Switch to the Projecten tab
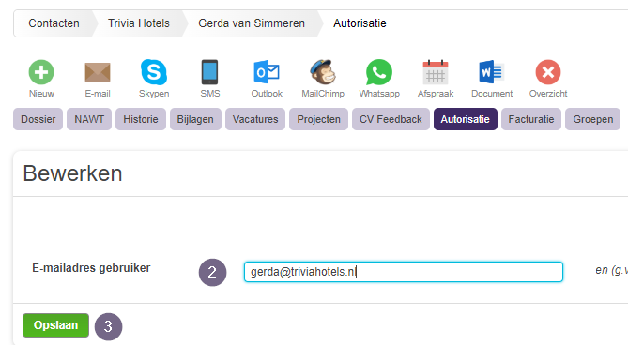This screenshot has width=628, height=345. [318, 119]
